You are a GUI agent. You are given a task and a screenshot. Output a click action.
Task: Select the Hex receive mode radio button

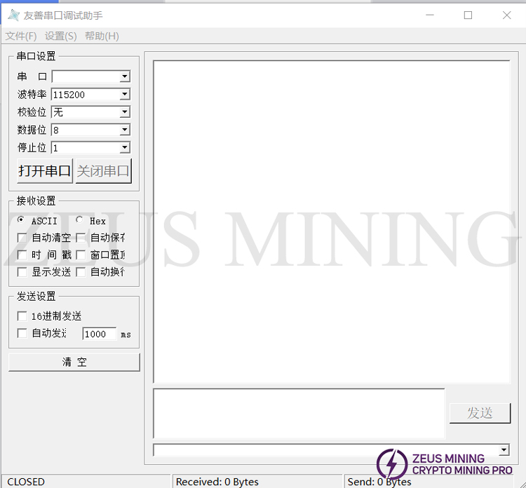click(79, 220)
